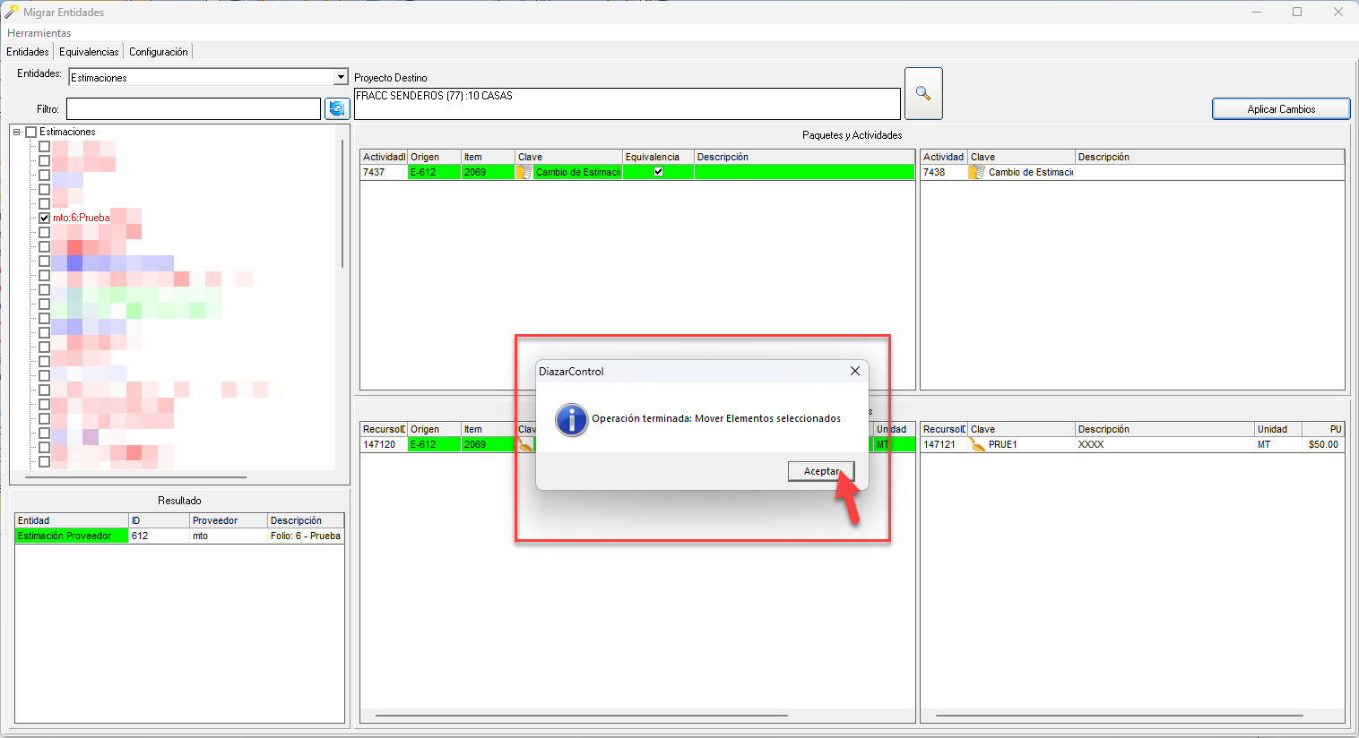Open the Herramientas menu
The image size is (1359, 738).
tap(39, 33)
